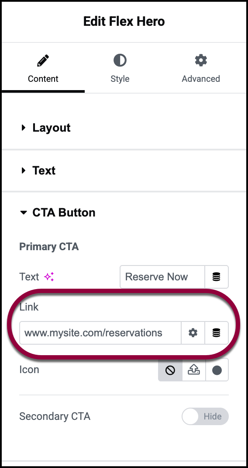The image size is (248, 468).
Task: Click the Edit Flex Hero title
Action: pos(124,21)
